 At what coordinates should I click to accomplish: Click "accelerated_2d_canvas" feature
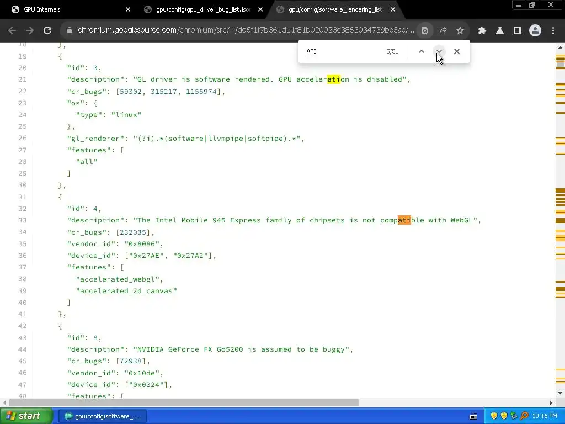pyautogui.click(x=126, y=291)
